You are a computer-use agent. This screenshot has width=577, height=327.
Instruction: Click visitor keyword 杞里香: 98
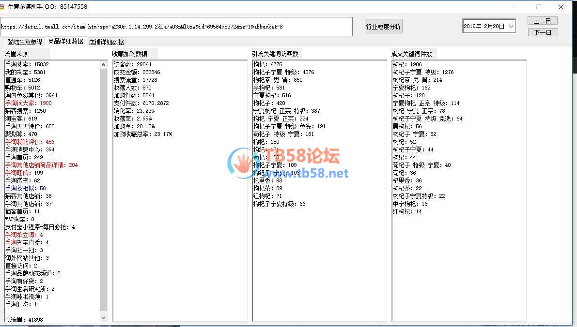267,180
